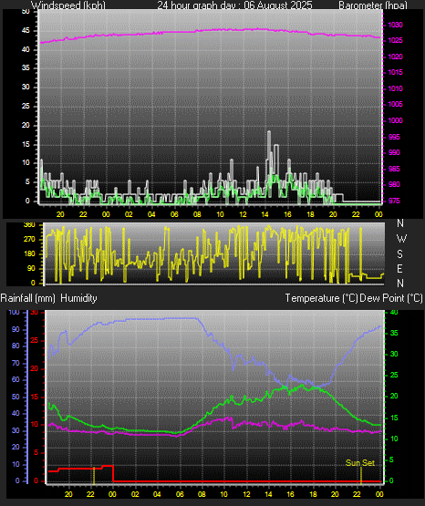Screen dimensions: 425x506
Task: Click the W compass direction label
Action: (x=401, y=239)
